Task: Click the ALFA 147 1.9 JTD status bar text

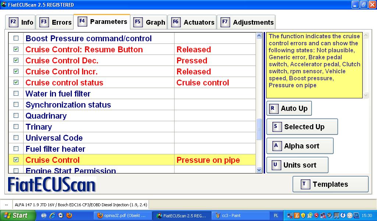Action: coord(81,205)
